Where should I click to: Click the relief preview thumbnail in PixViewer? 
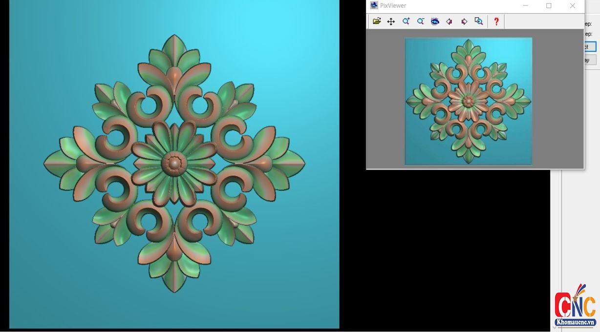468,101
